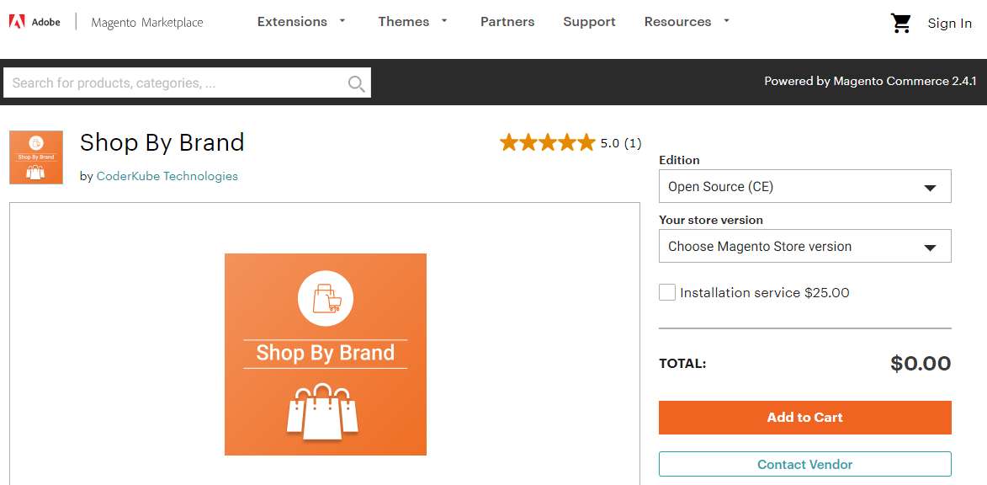
Task: Click the Contact Vendor button
Action: click(805, 464)
